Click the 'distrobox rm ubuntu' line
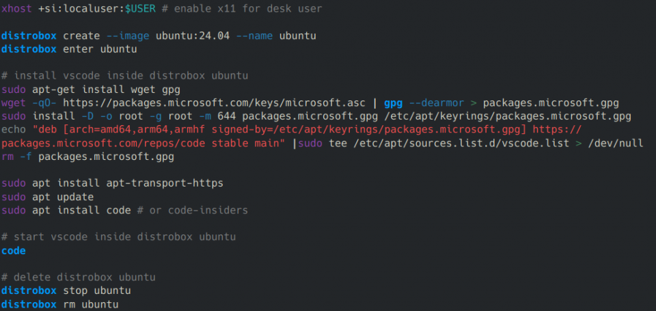Screen dimensions: 656x311 pos(60,304)
